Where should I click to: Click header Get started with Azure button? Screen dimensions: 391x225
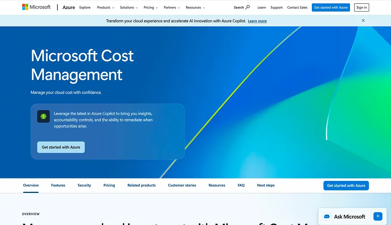(x=331, y=7)
